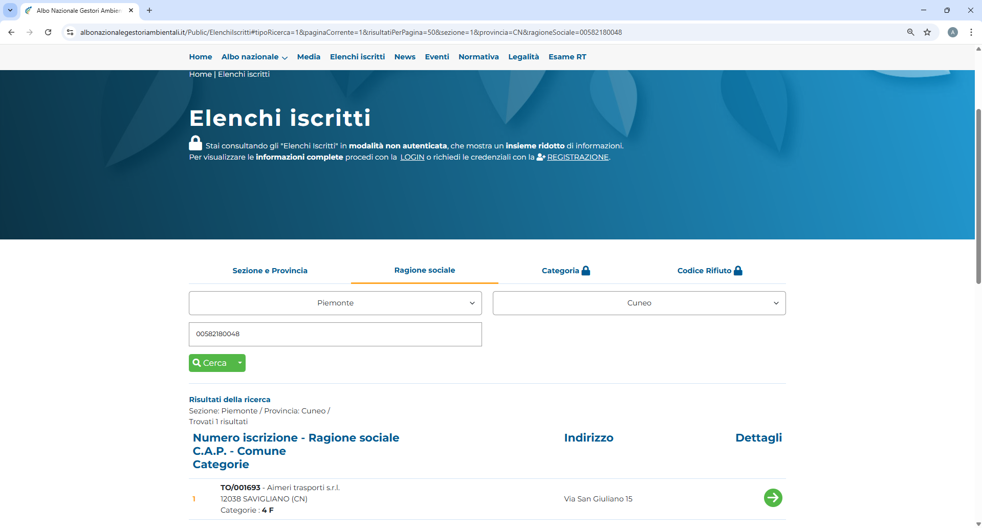Click the user profile avatar icon
982x528 pixels.
(x=952, y=32)
